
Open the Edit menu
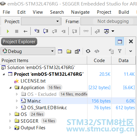pos(21,12)
